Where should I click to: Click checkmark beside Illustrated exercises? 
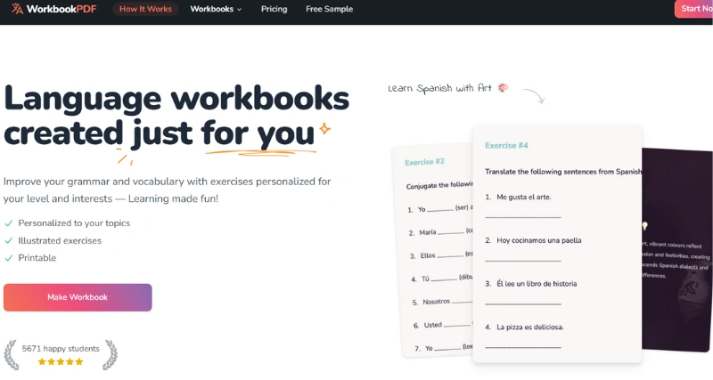pyautogui.click(x=9, y=241)
